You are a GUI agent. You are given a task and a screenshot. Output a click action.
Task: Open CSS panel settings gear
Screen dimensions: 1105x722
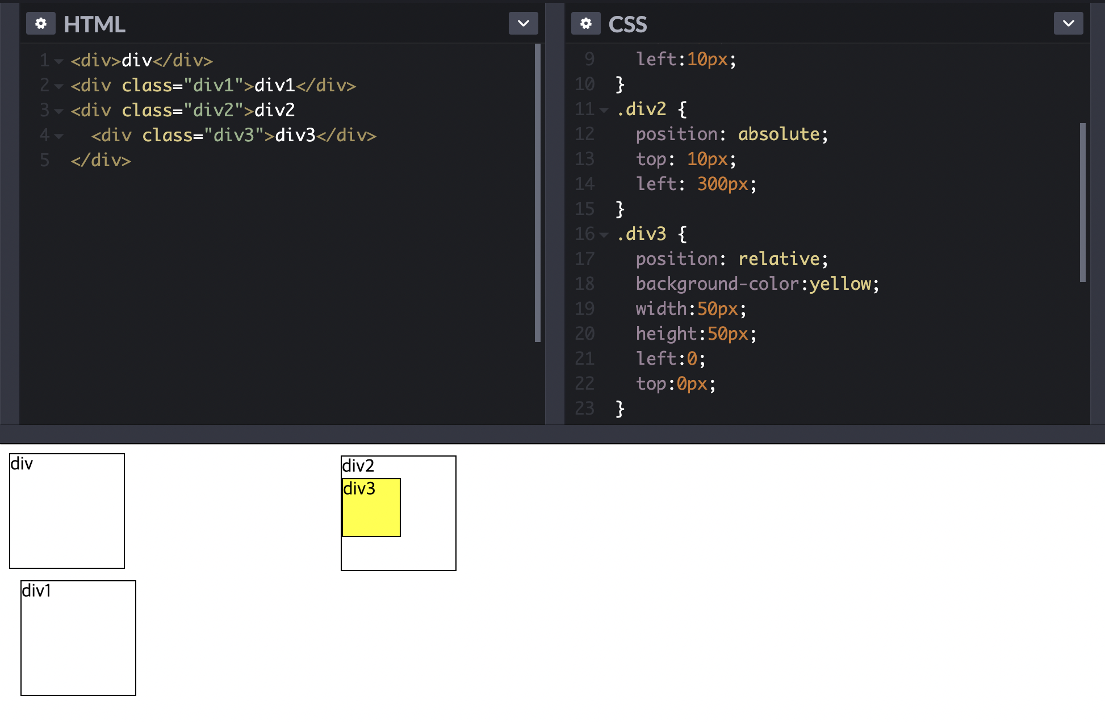[585, 24]
